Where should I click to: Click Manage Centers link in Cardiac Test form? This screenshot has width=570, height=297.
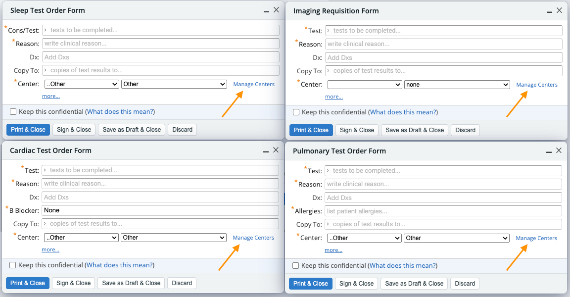point(253,238)
